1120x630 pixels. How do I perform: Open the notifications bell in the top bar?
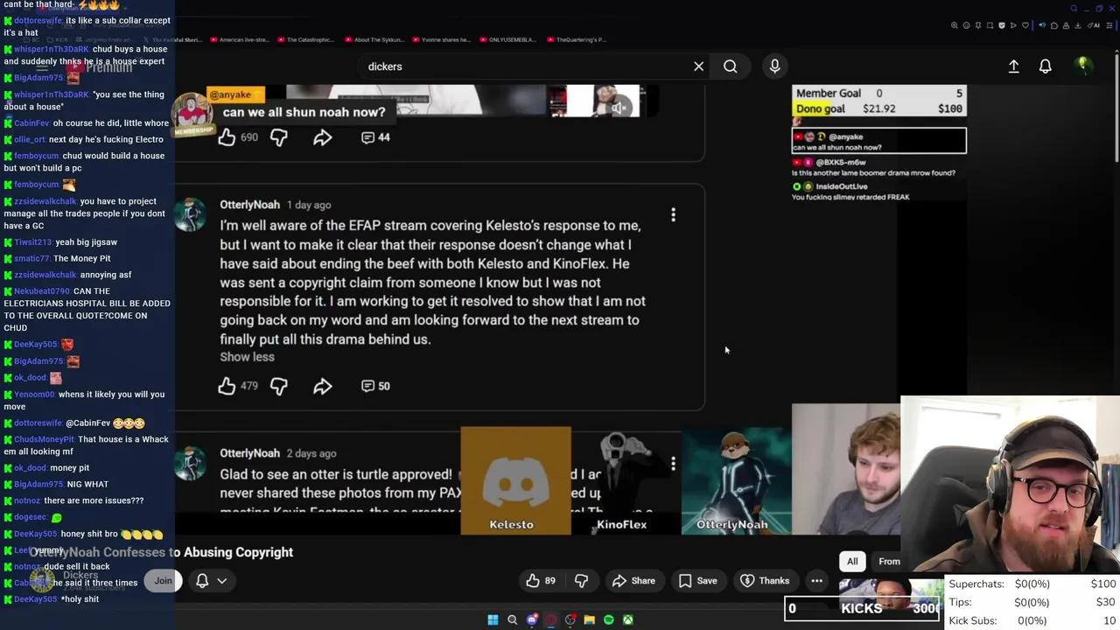click(x=1045, y=66)
